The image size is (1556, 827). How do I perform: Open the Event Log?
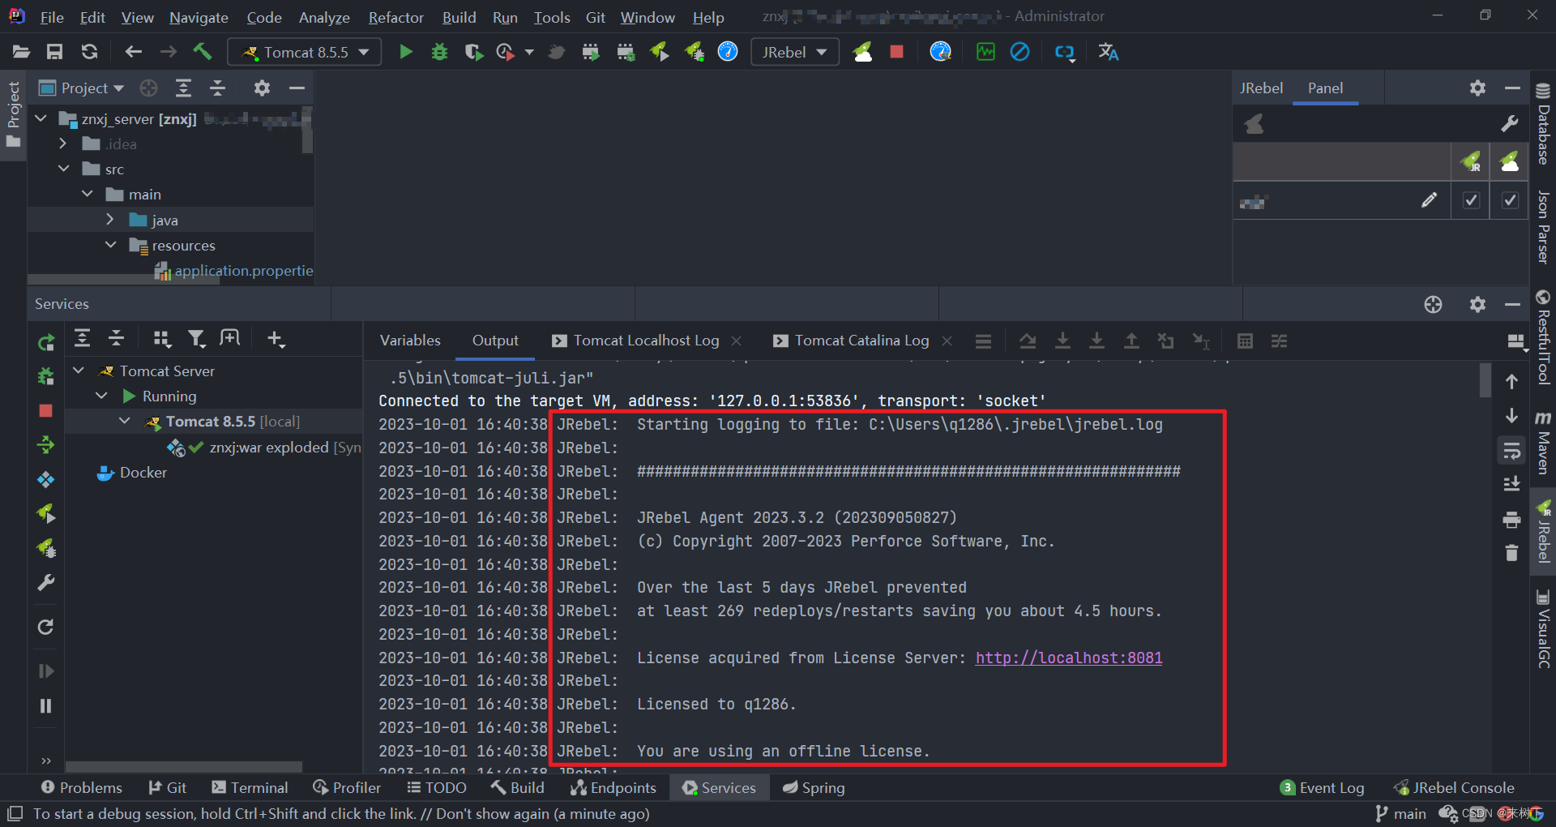[x=1322, y=787]
